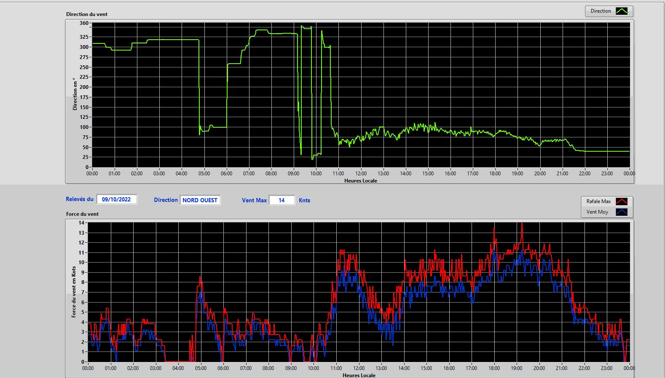Click the 22:00 tick on direction chart x-axis
This screenshot has height=378, width=665.
coord(585,173)
